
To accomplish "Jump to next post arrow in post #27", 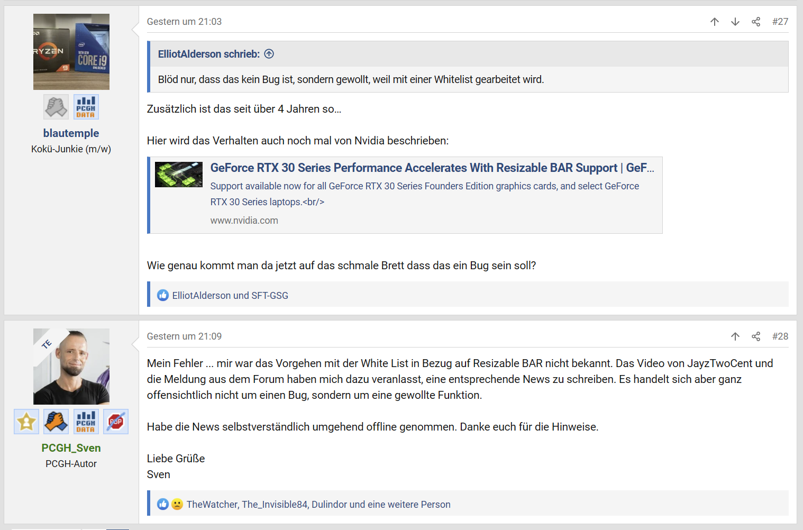I will 735,22.
